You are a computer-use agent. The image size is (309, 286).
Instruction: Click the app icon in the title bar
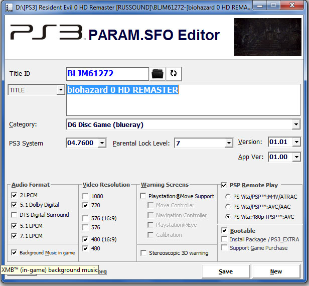[x=8, y=7]
